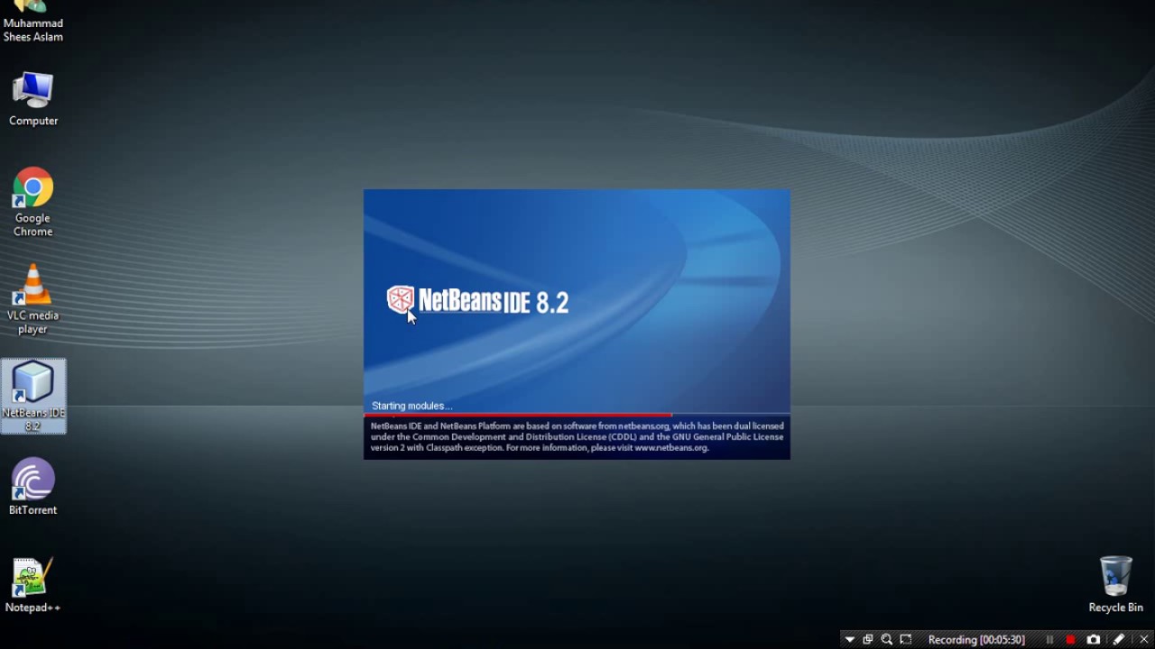Click the NetBeans cube logo on the splash
The width and height of the screenshot is (1155, 649).
tap(400, 299)
